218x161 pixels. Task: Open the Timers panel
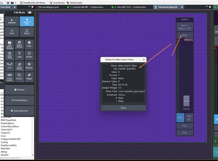[20, 90]
